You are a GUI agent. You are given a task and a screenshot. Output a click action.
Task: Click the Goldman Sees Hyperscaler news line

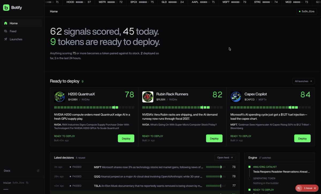pos(270,126)
